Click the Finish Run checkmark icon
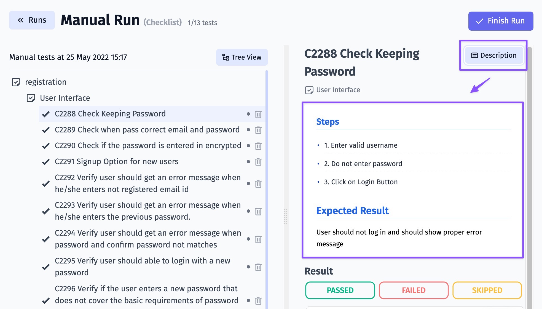 coord(480,20)
